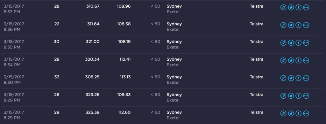Share the 8:30 PM result on Twitter
This screenshot has height=124, width=326.
291,78
